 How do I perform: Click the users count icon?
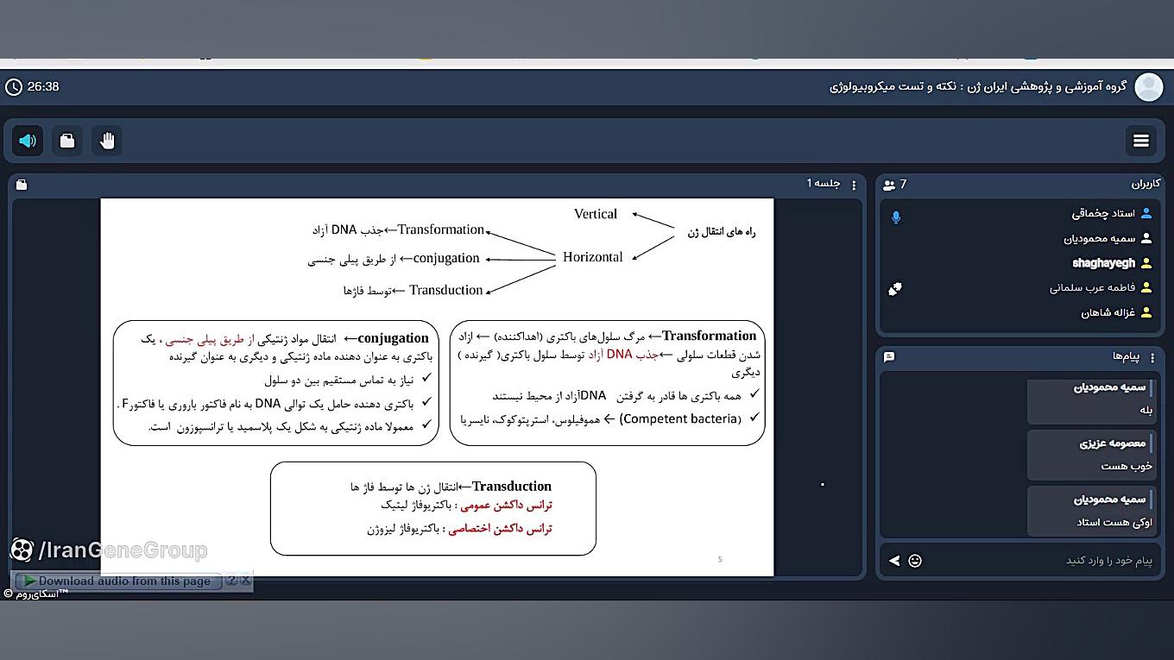point(890,185)
